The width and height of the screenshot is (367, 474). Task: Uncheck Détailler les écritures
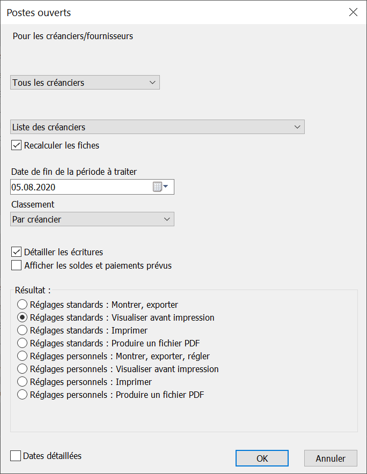tap(16, 252)
